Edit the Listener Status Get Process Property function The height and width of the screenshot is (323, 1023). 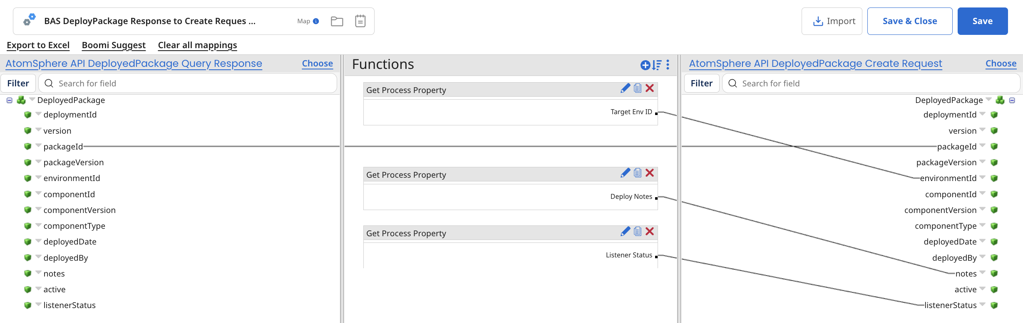pyautogui.click(x=625, y=231)
